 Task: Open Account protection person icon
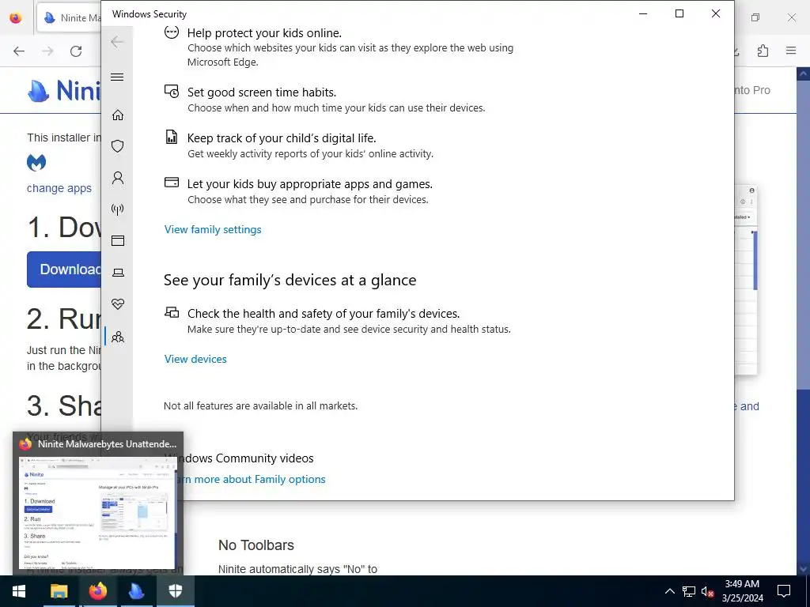coord(118,178)
